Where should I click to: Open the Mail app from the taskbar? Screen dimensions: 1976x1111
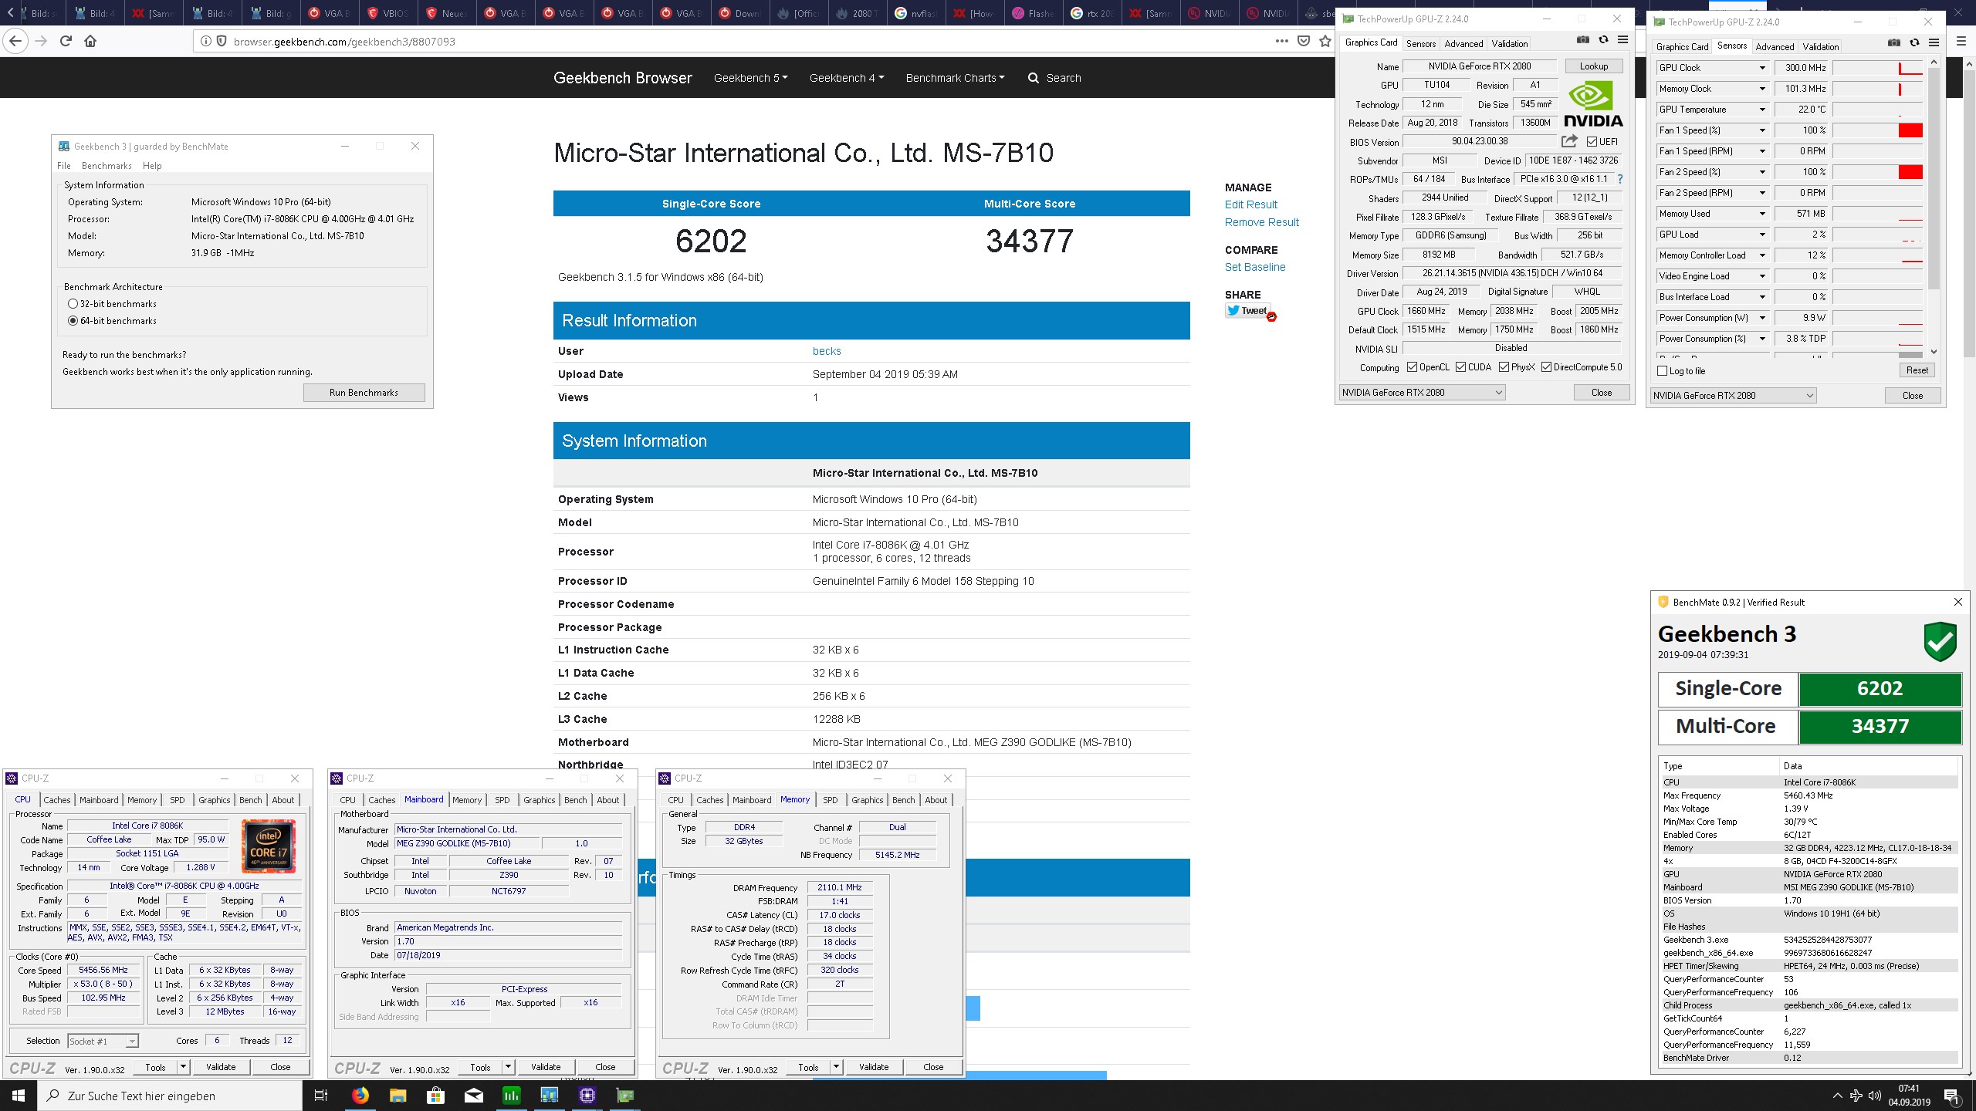click(x=473, y=1096)
